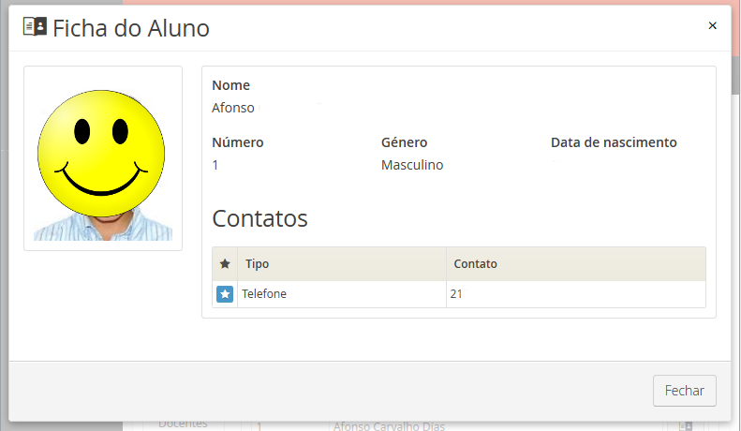Click the Data de nascimento label
Image resolution: width=741 pixels, height=431 pixels.
[614, 142]
